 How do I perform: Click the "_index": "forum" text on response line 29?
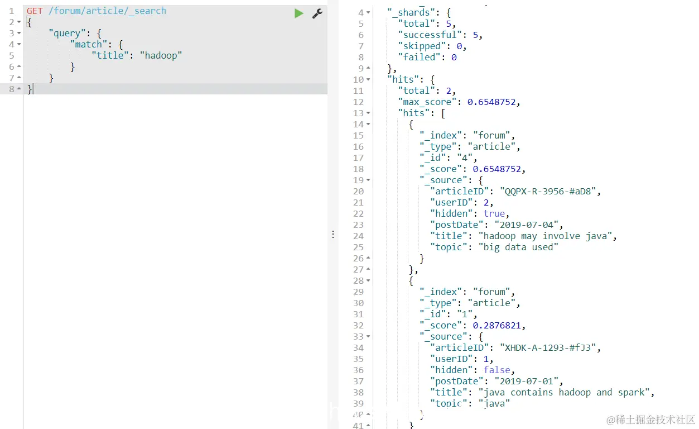pos(467,292)
